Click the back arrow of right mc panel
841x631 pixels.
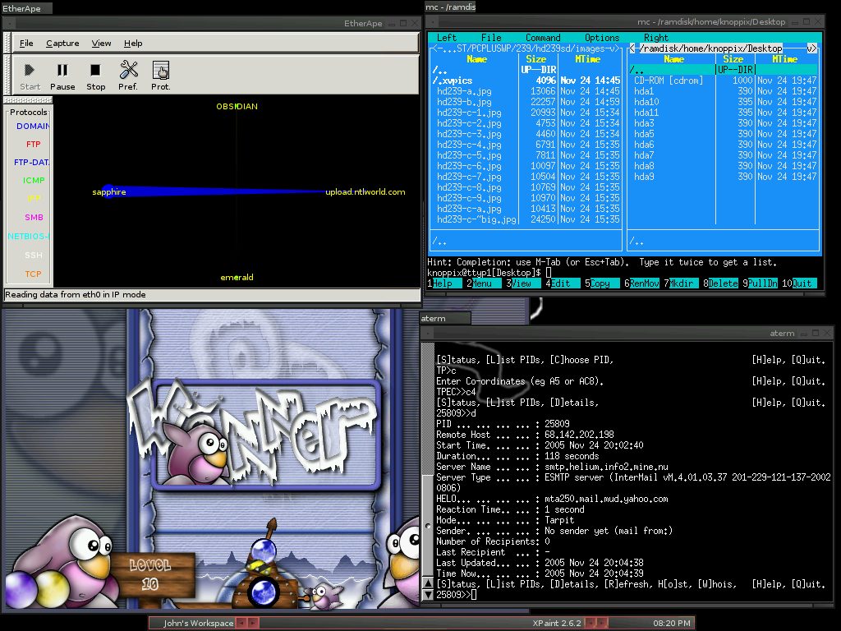click(632, 48)
